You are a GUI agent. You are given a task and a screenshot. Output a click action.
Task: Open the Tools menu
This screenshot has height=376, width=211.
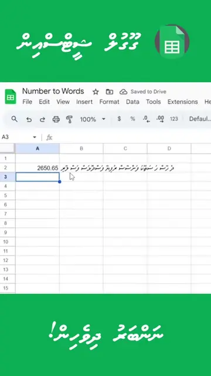coord(154,102)
